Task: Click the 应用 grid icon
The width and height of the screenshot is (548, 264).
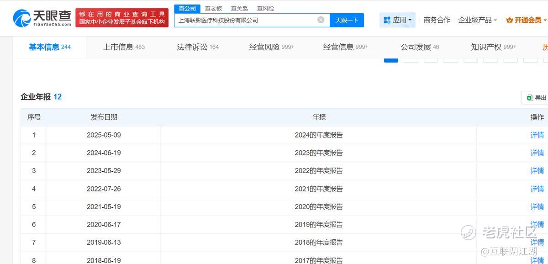Action: (x=387, y=20)
